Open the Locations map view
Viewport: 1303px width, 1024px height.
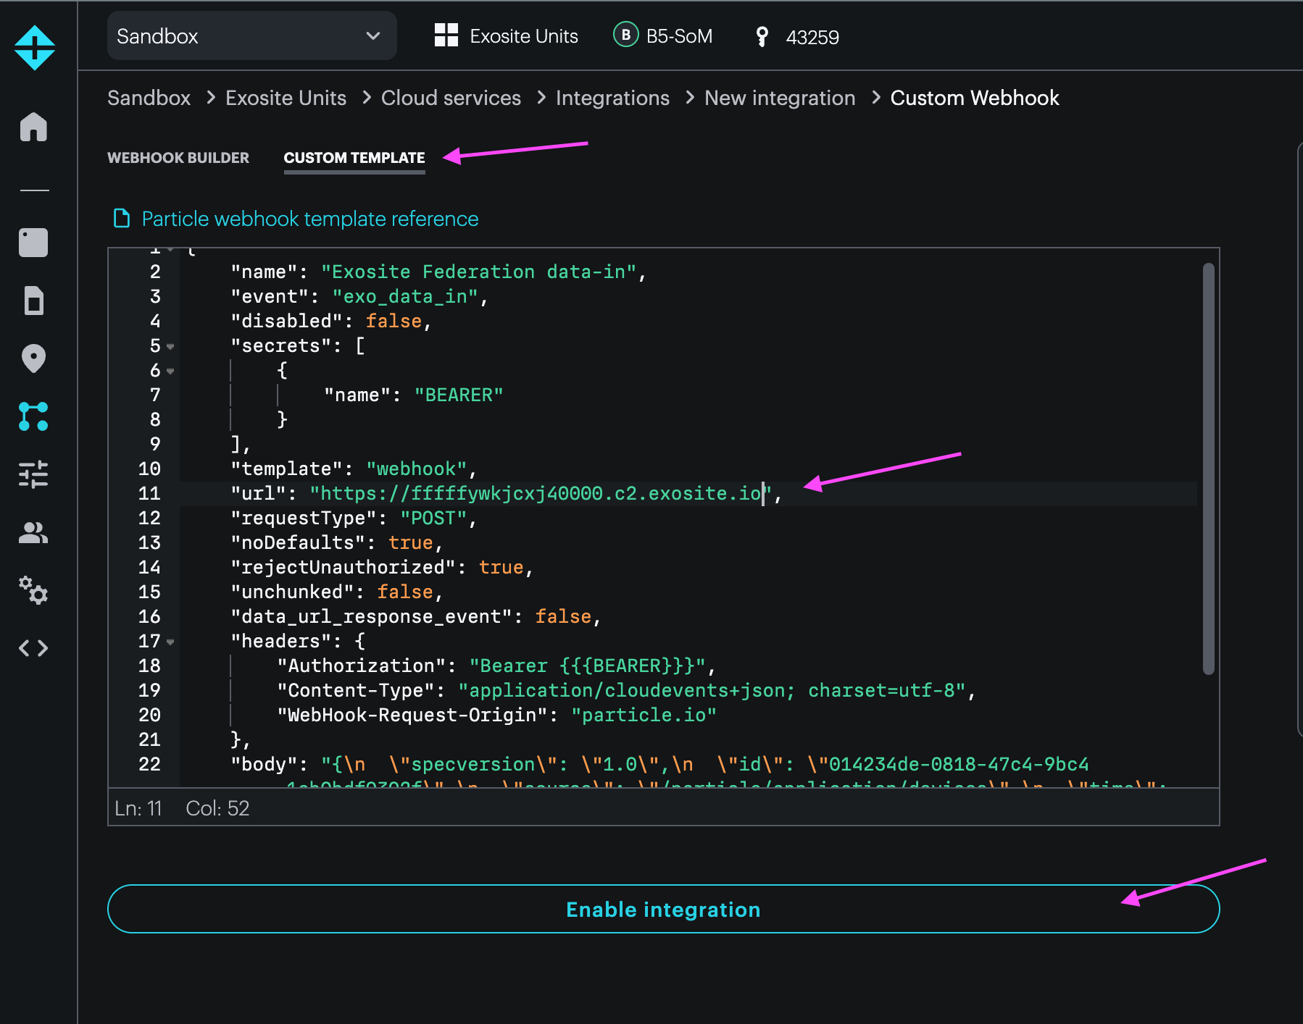[x=33, y=358]
